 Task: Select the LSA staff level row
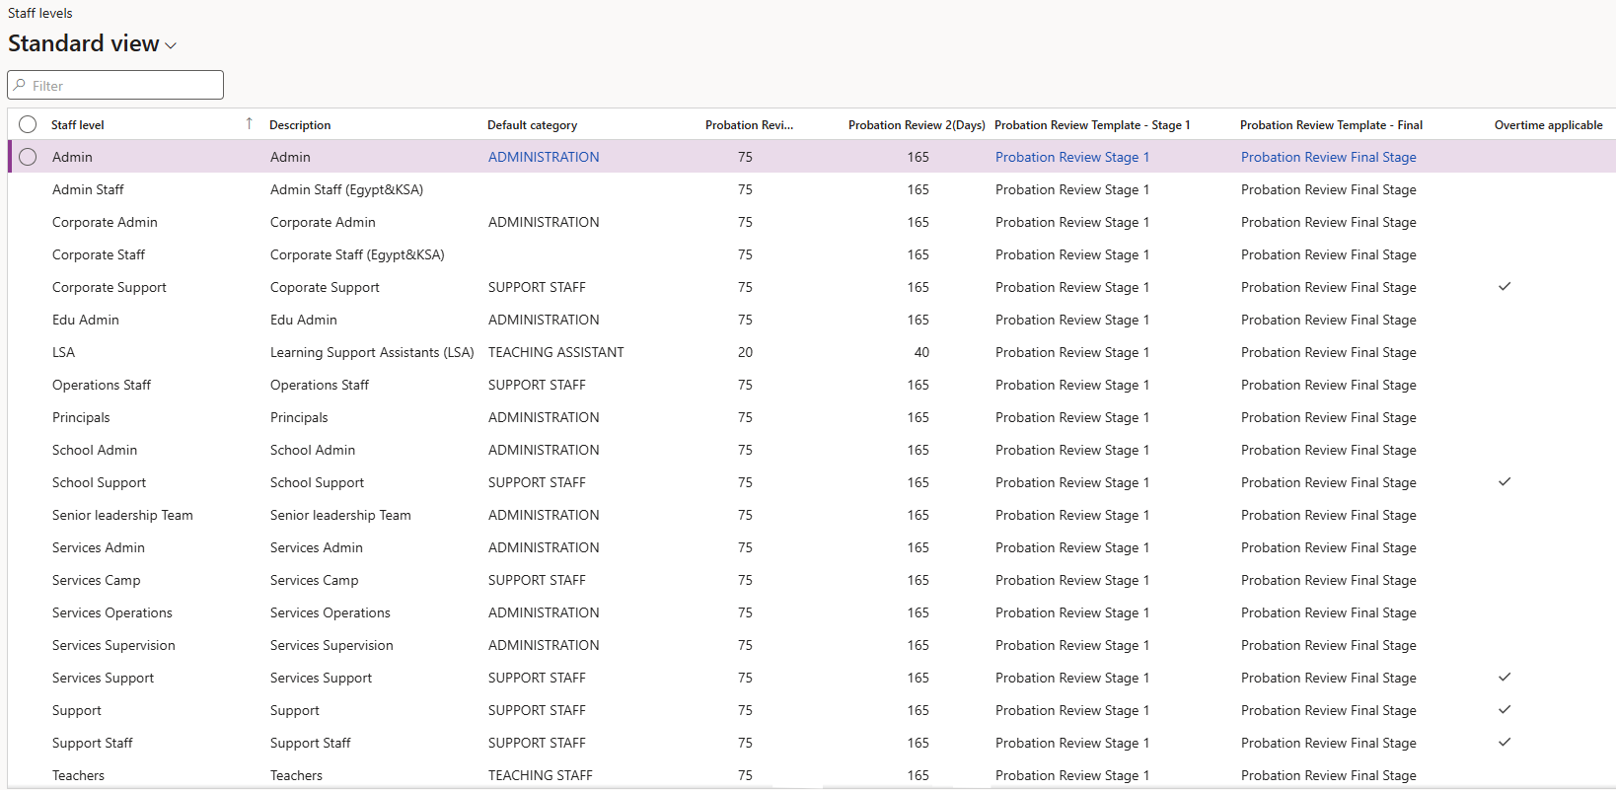point(63,352)
